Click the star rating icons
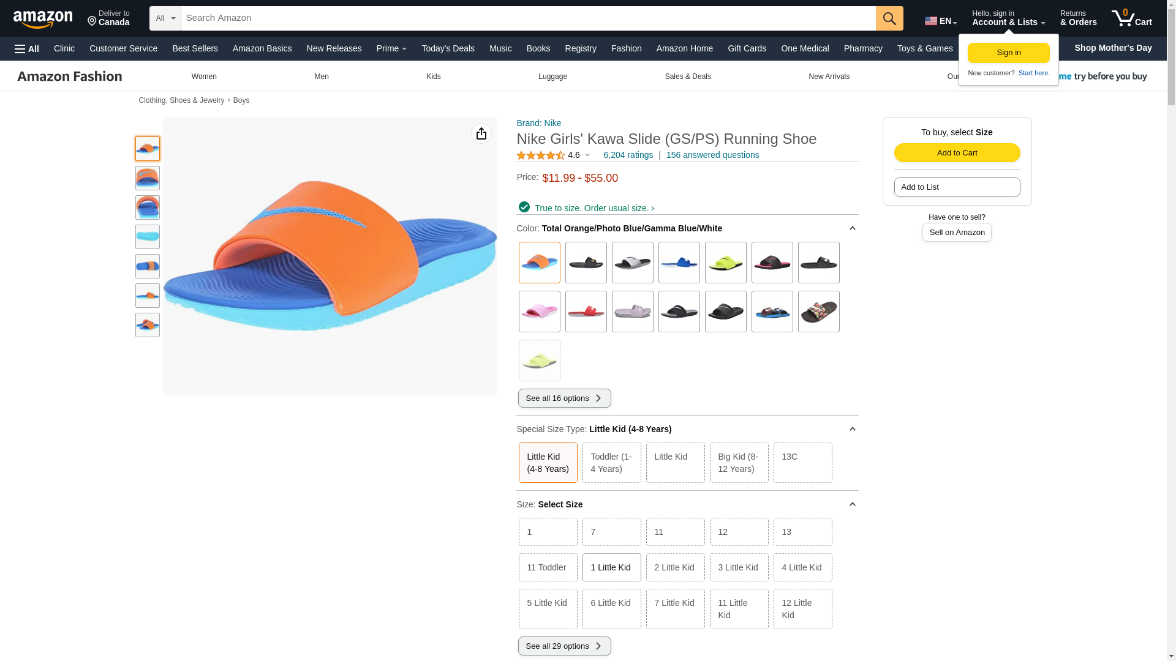This screenshot has width=1176, height=661. 540,155
